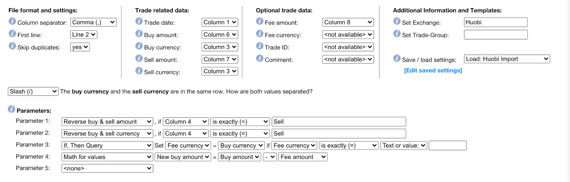Click info icon beside Column separator

tap(12, 21)
